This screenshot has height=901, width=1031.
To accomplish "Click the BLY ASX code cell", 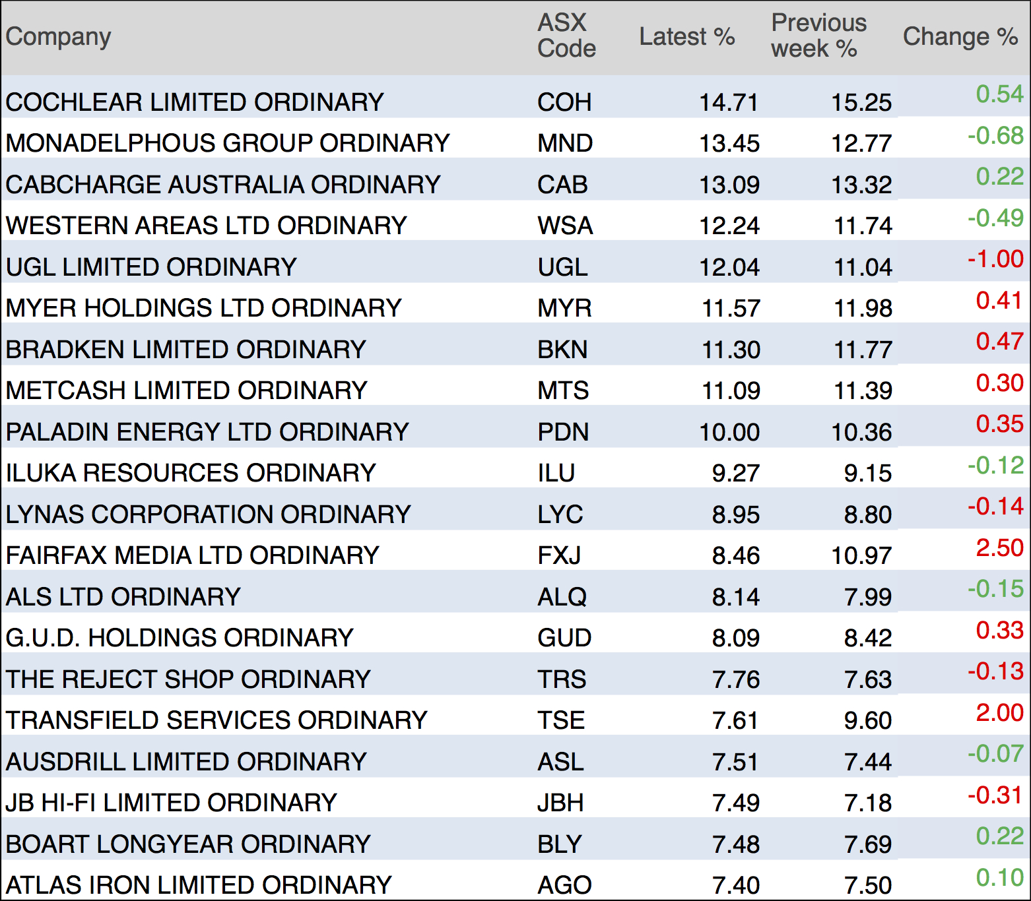I will click(x=560, y=844).
